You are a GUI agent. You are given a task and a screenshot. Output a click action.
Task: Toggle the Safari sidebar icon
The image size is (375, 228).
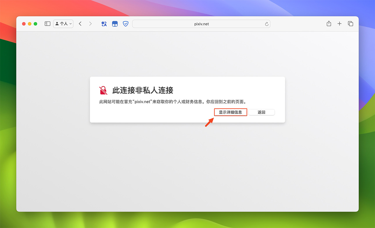tap(47, 24)
